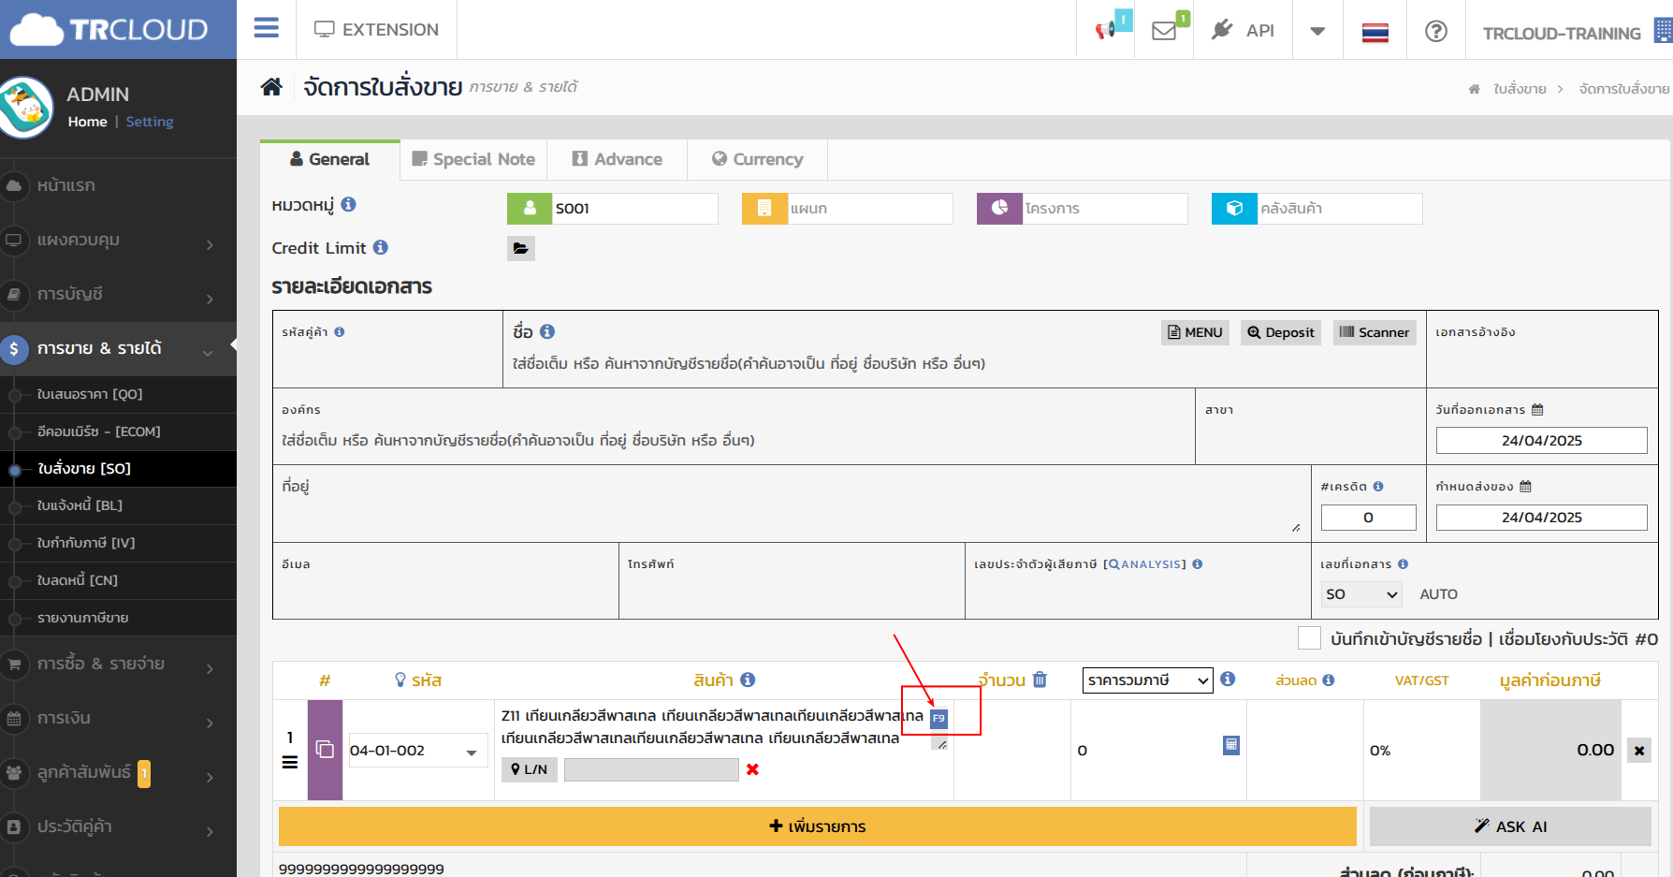Toggle the hamburger sidebar menu

pos(267,28)
